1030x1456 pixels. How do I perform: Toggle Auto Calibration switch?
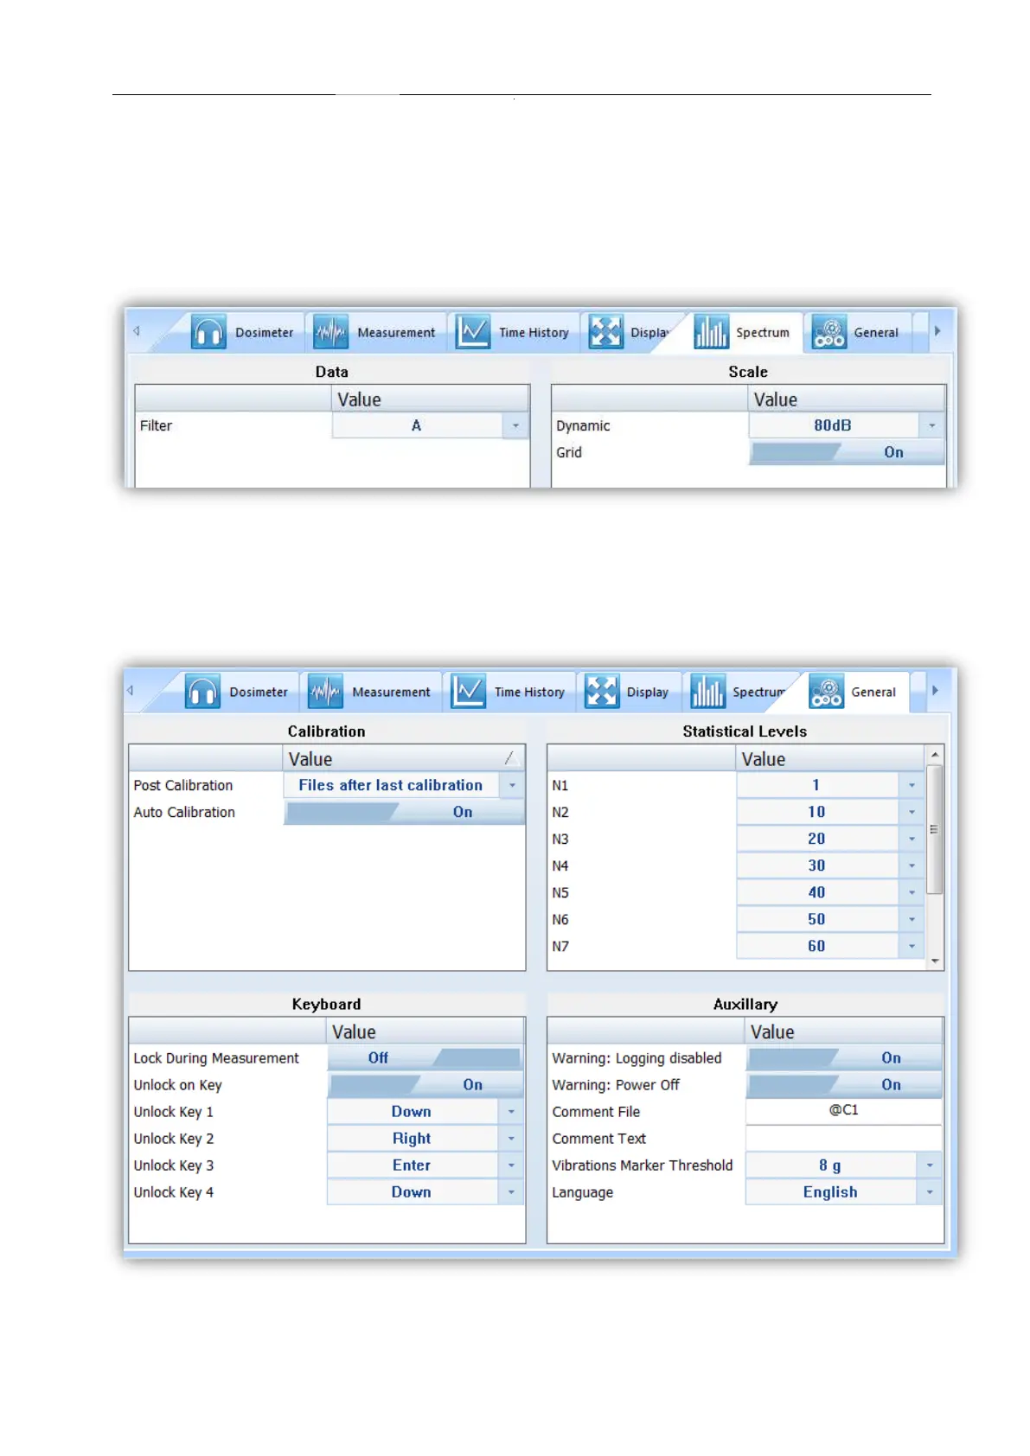coord(405,812)
